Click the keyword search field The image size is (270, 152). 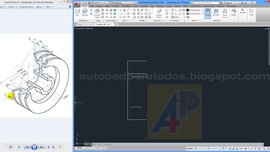206,3
